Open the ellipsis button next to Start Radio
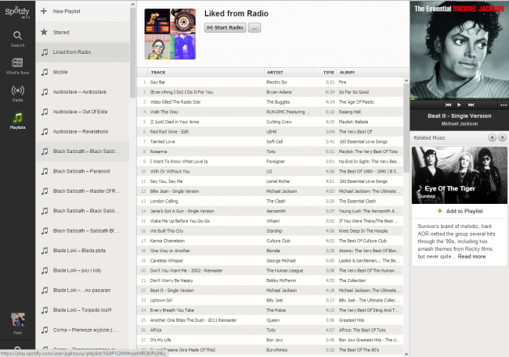Screen dimensions: 509x357 pyautogui.click(x=254, y=27)
